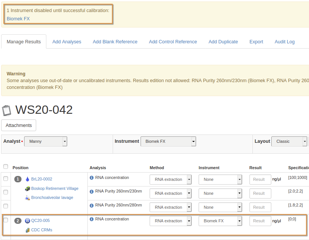
Task: Click the water drop sample icon for BrL20-0002
Action: point(27,179)
